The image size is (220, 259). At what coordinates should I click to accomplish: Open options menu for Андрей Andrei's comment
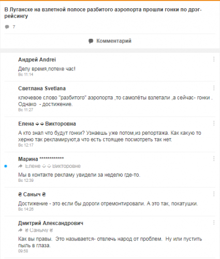click(x=214, y=59)
